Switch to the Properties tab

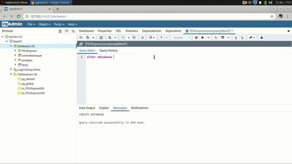[x=104, y=31]
